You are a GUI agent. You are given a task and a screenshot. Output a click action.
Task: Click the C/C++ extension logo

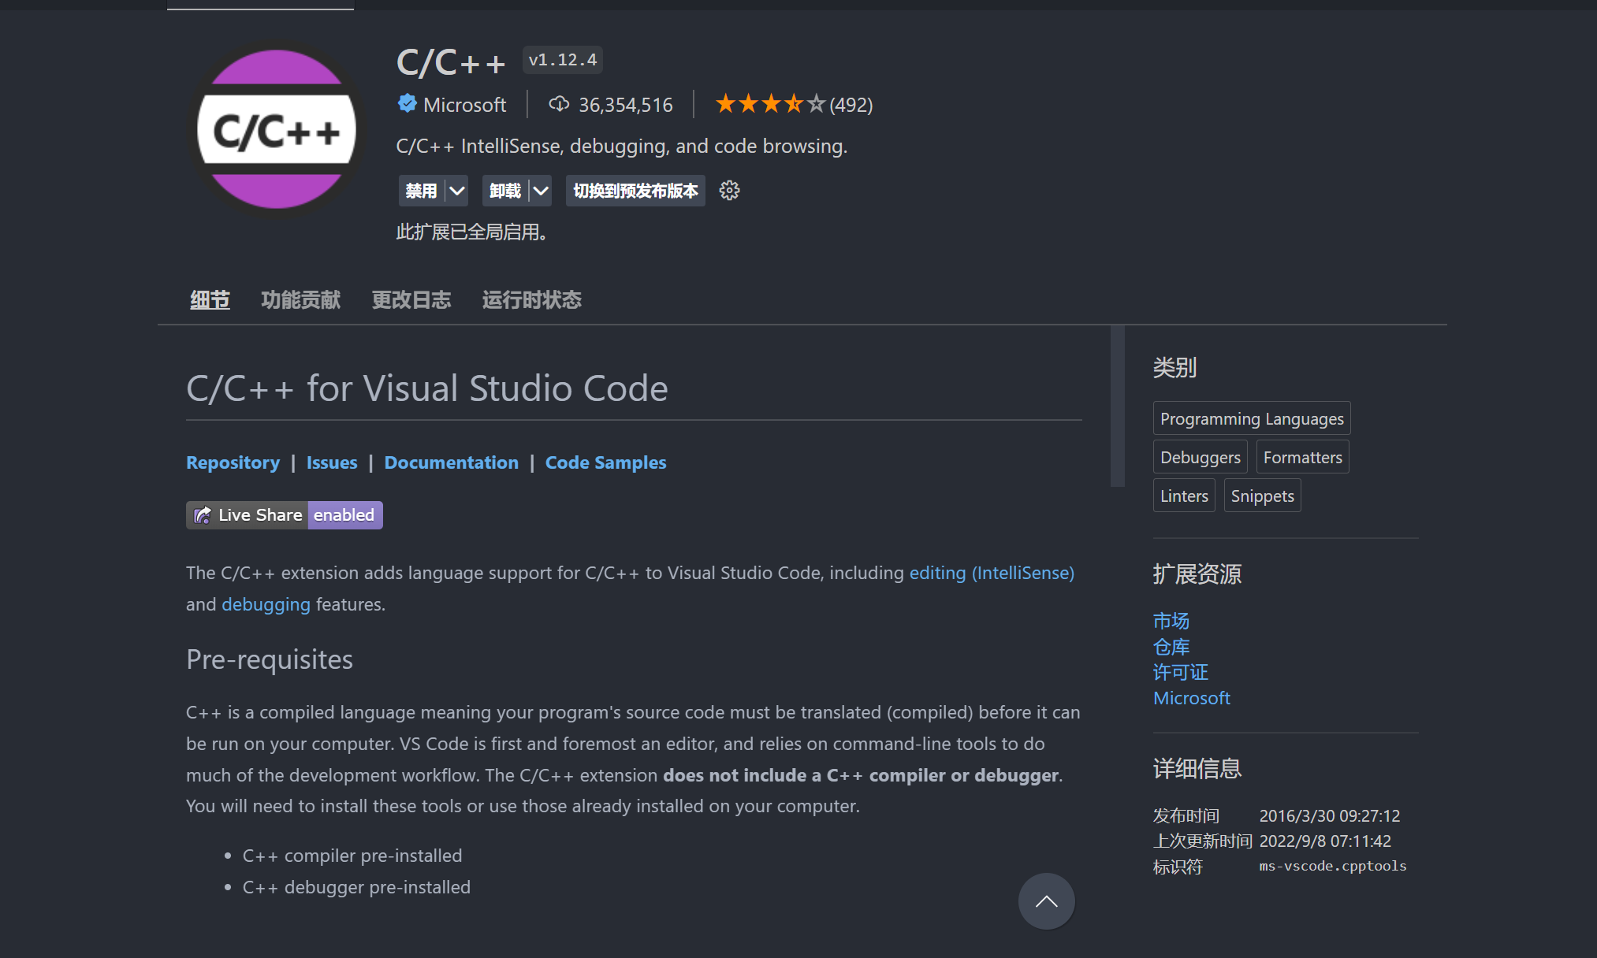coord(276,128)
